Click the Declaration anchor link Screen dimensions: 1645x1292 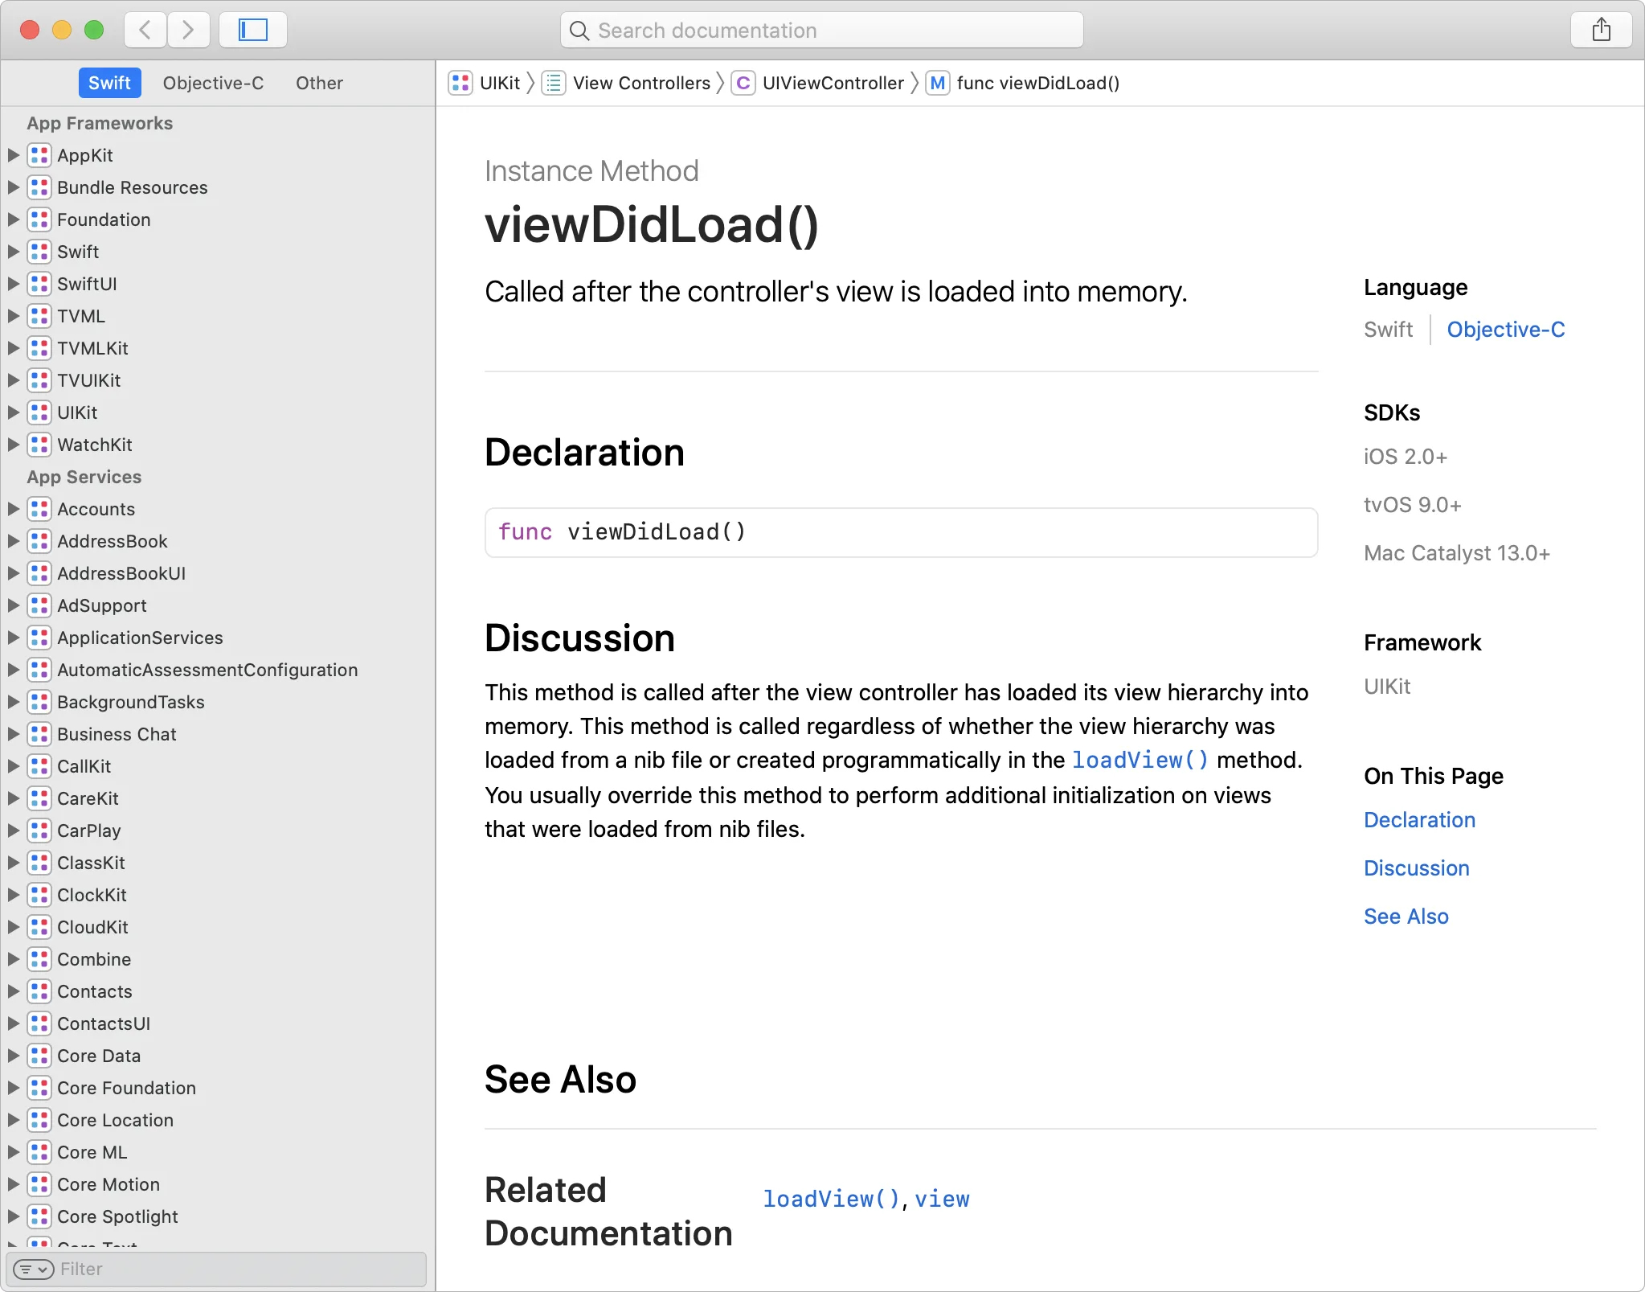pyautogui.click(x=1419, y=819)
